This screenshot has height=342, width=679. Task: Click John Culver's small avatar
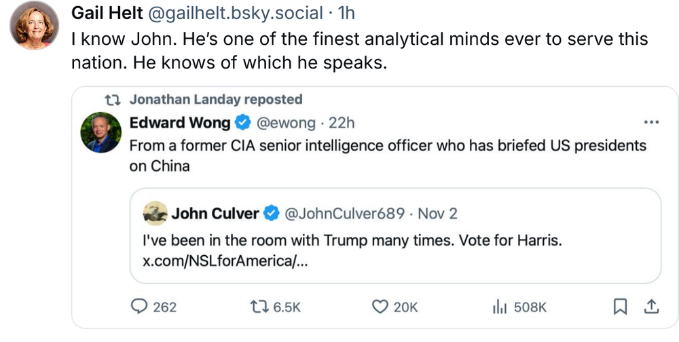tap(155, 213)
